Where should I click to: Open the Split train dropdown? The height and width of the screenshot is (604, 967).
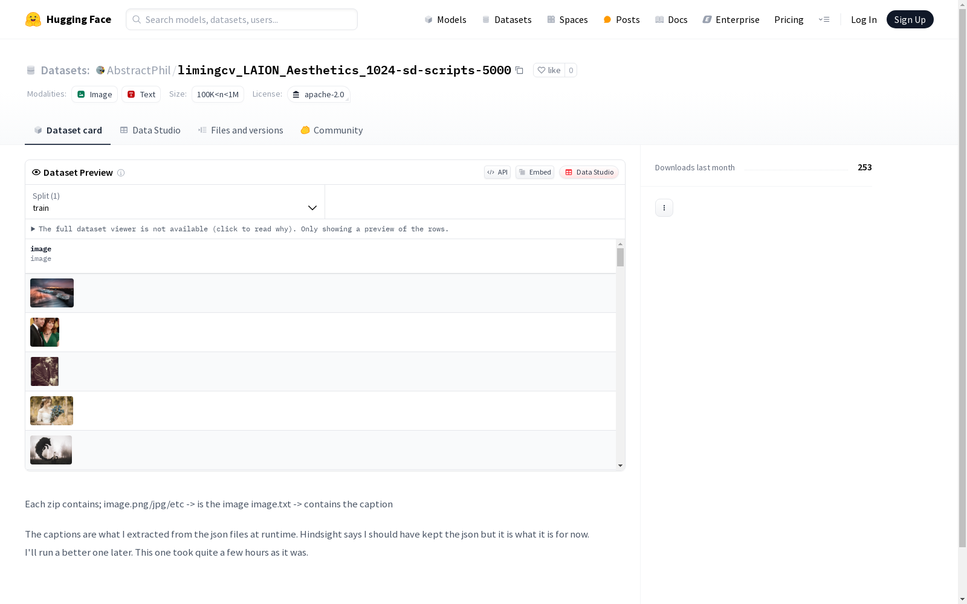click(175, 202)
